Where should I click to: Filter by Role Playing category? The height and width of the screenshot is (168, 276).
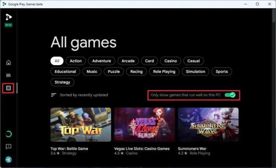coord(164,71)
